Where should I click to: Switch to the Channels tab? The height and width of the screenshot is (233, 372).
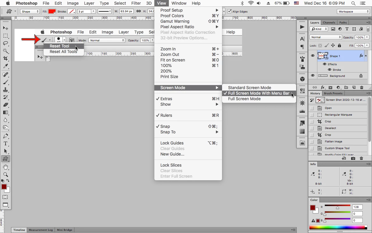[x=329, y=22]
